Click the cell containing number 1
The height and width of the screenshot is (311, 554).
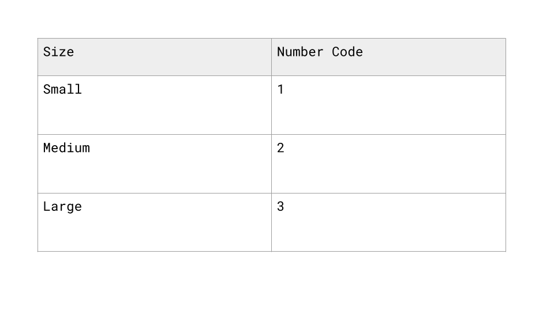[388, 105]
